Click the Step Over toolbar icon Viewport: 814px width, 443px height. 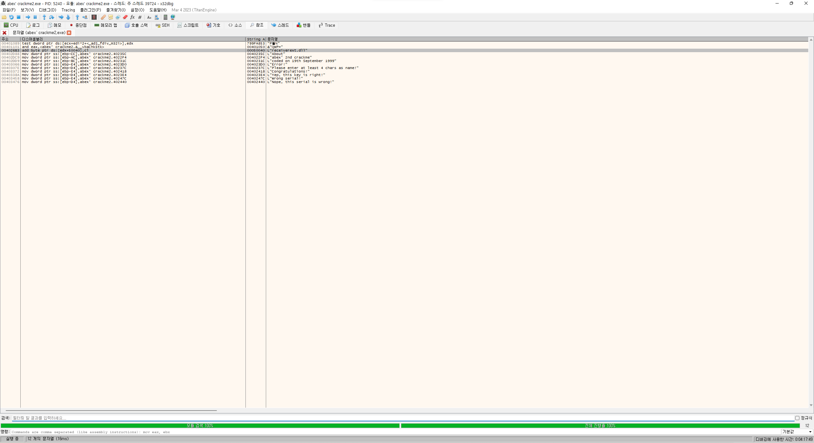(52, 17)
